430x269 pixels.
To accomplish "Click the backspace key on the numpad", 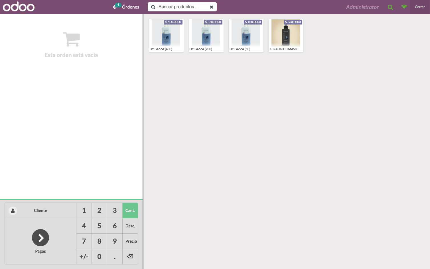I will point(130,257).
